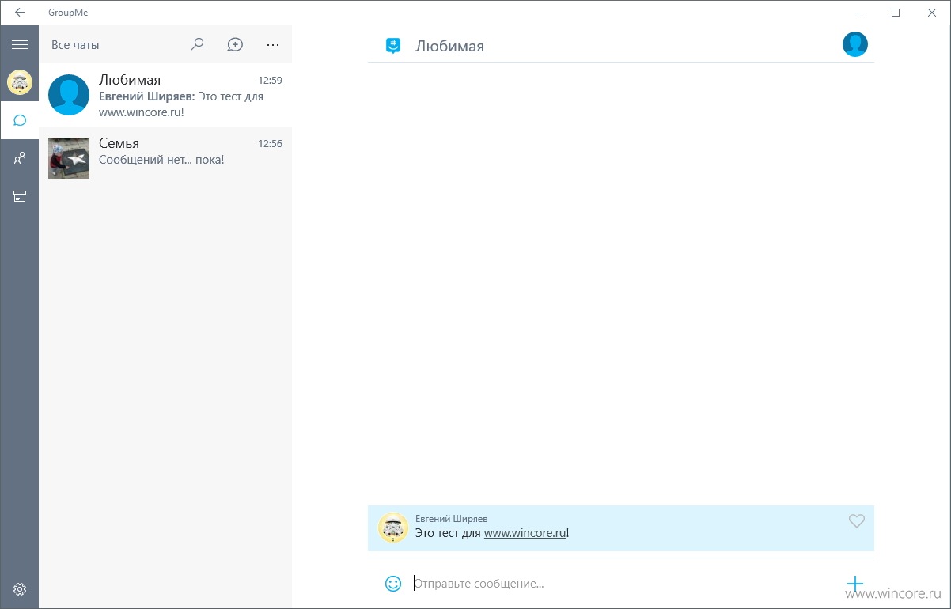Maximize the GroupMe window
This screenshot has height=609, width=951.
[x=896, y=13]
